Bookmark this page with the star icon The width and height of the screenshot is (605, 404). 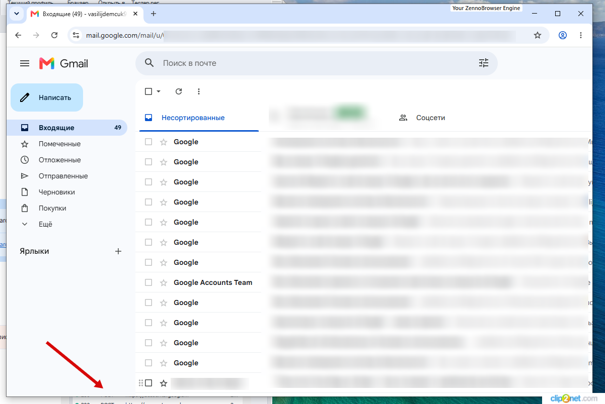(x=538, y=35)
